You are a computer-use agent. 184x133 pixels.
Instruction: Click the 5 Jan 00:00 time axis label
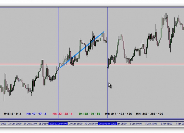pyautogui.click(x=136, y=124)
